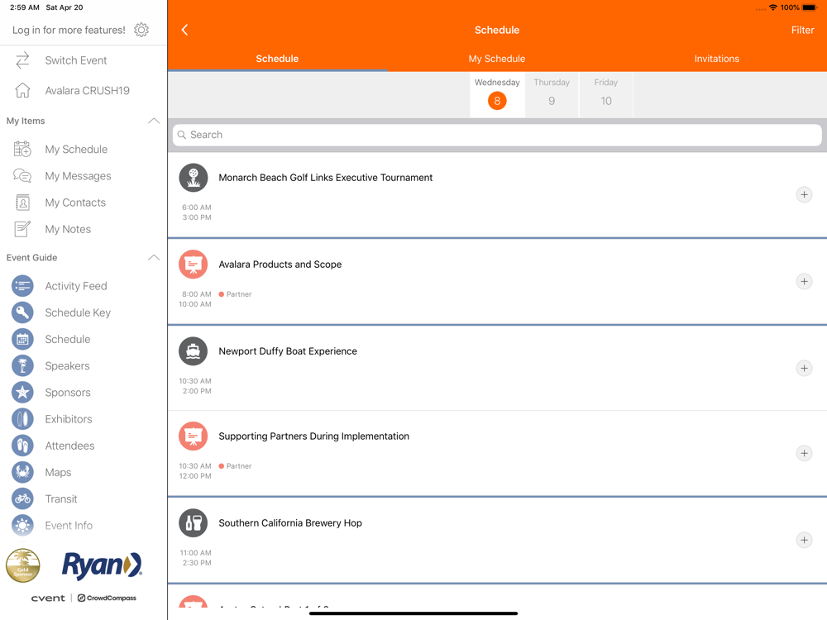Viewport: 827px width, 620px height.
Task: Switch to the Invitations tab
Action: [717, 59]
